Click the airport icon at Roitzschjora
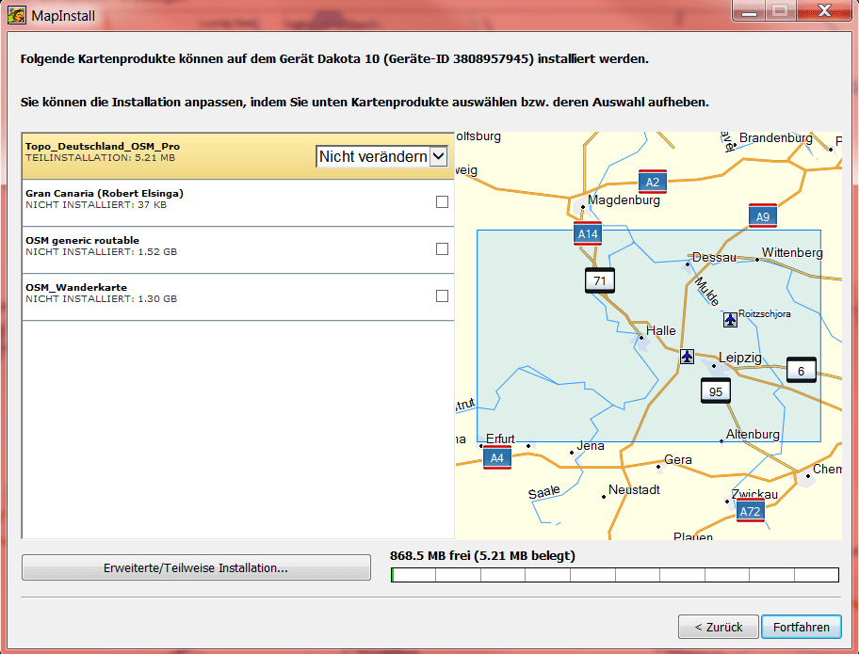 point(731,320)
